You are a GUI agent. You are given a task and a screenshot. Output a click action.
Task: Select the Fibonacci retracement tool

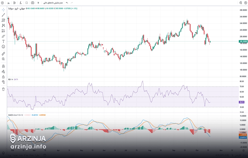(x=3, y=20)
